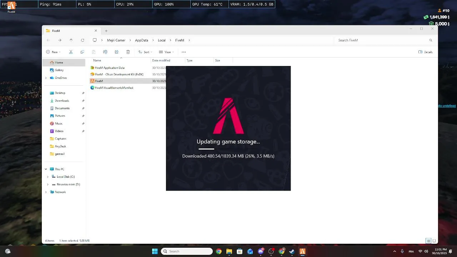Image resolution: width=457 pixels, height=257 pixels.
Task: Add a new Explorer tab
Action: coord(106,31)
